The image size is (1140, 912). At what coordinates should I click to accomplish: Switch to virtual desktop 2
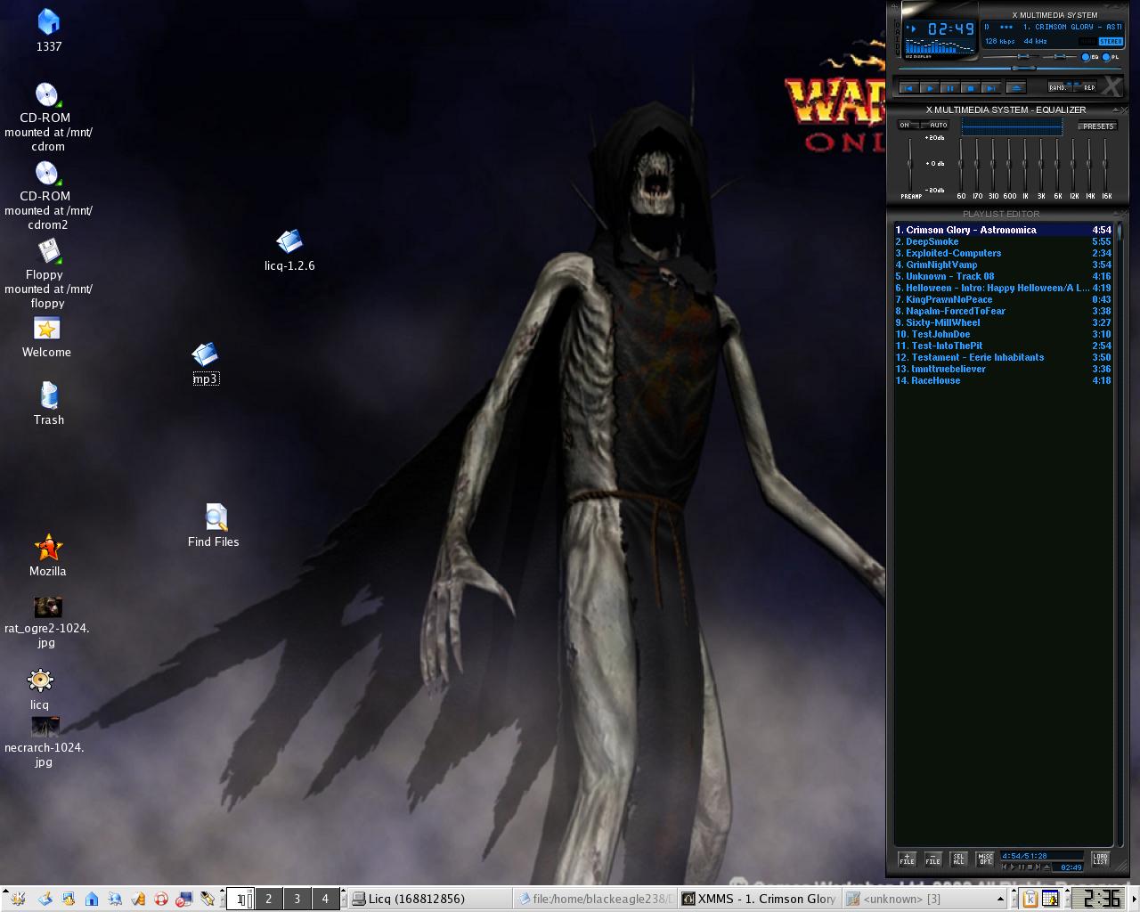tap(268, 899)
